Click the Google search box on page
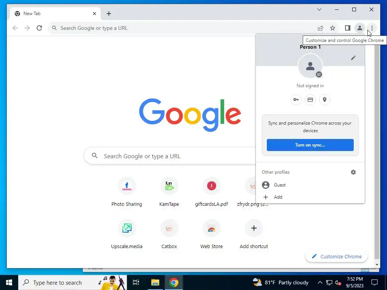 pyautogui.click(x=170, y=156)
